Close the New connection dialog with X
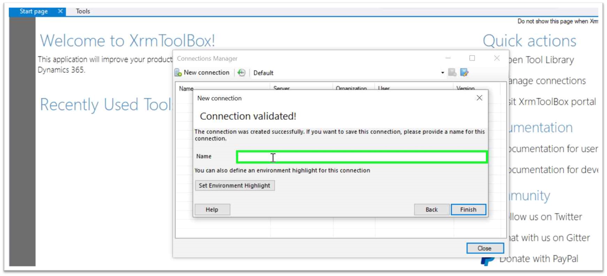Image resolution: width=607 pixels, height=276 pixels. [x=479, y=98]
